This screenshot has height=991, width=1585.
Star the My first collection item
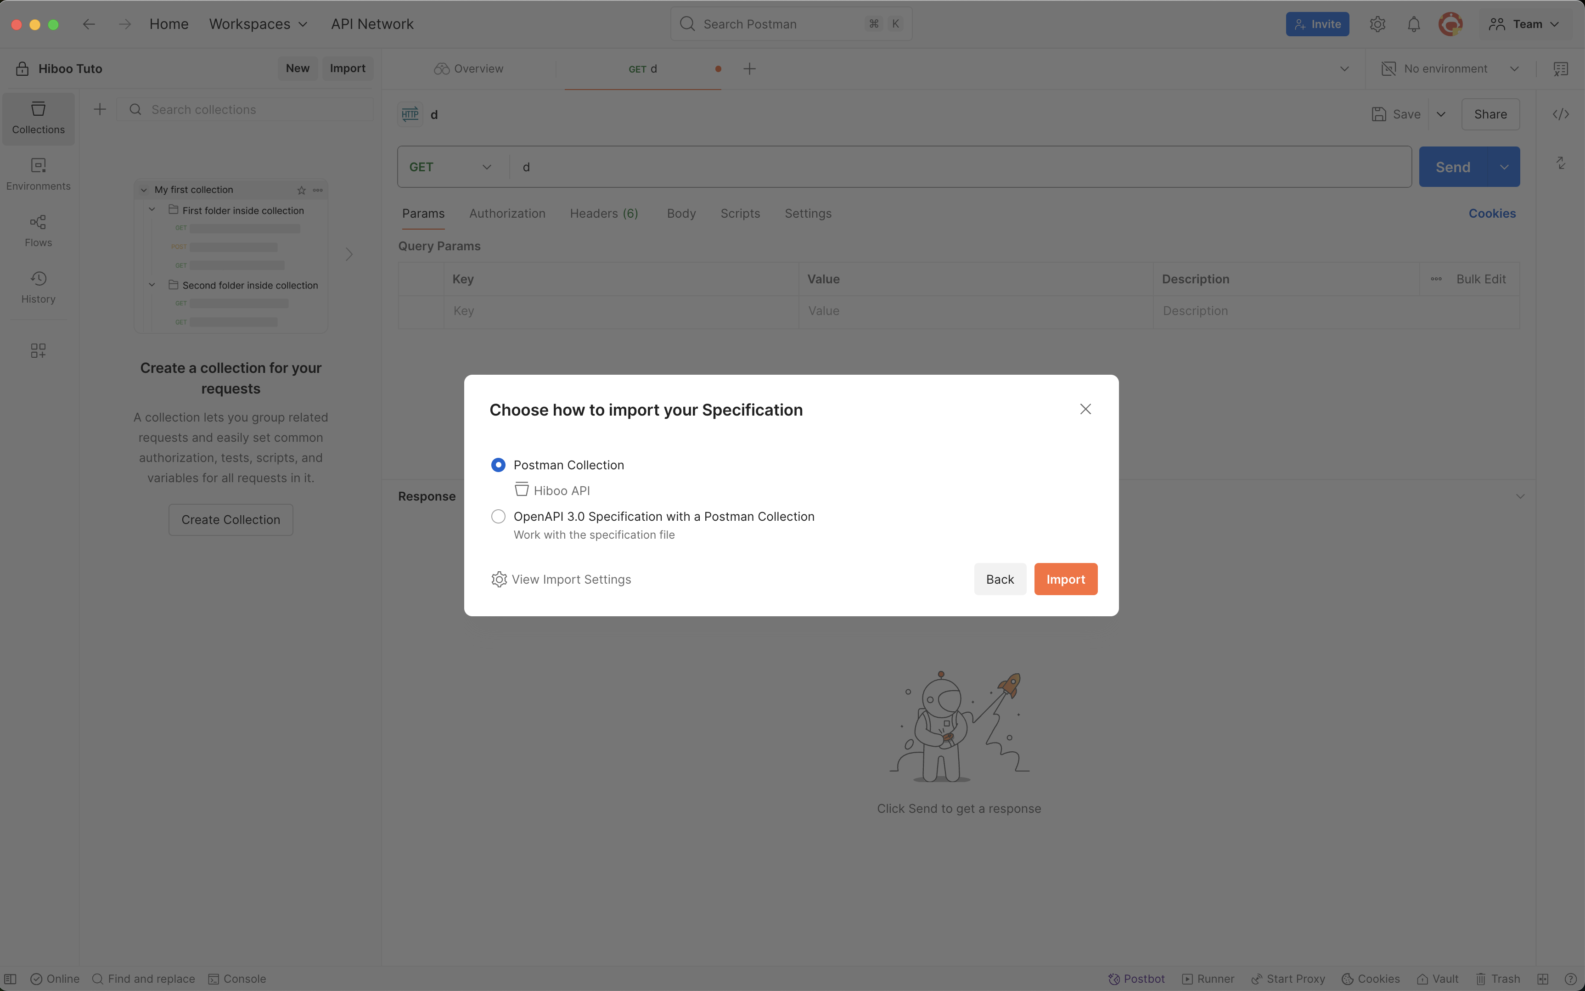pyautogui.click(x=301, y=190)
